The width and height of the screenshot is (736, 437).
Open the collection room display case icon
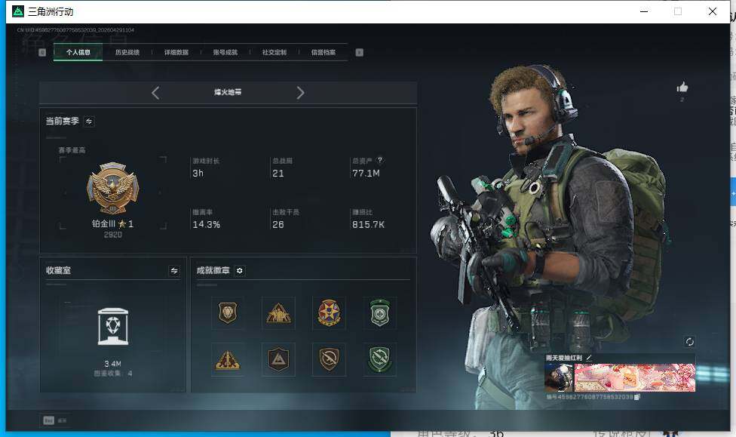point(112,327)
